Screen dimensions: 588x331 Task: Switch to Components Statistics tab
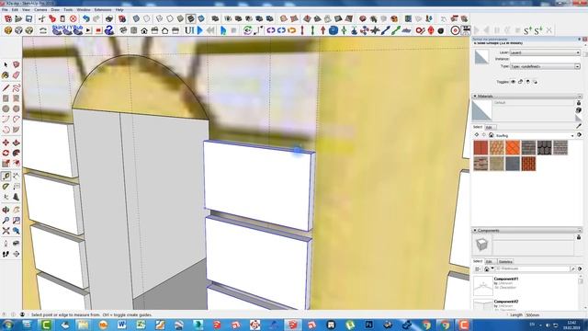(x=505, y=261)
